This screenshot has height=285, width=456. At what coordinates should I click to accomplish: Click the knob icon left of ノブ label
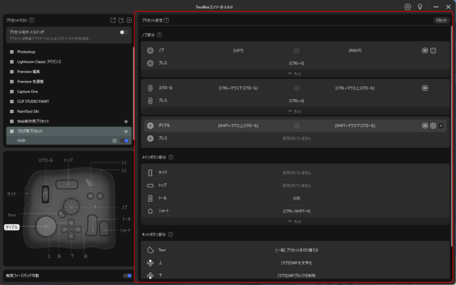click(x=150, y=51)
